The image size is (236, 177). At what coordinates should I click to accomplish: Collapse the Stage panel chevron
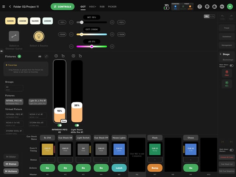pos(220,54)
